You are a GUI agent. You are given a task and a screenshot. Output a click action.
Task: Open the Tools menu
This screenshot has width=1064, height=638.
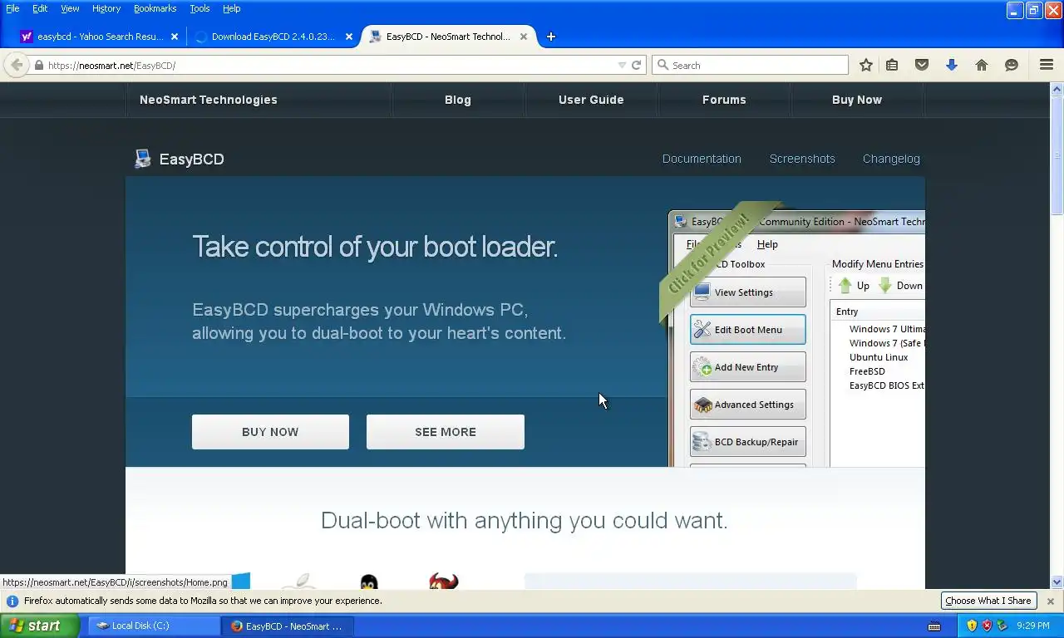point(199,8)
